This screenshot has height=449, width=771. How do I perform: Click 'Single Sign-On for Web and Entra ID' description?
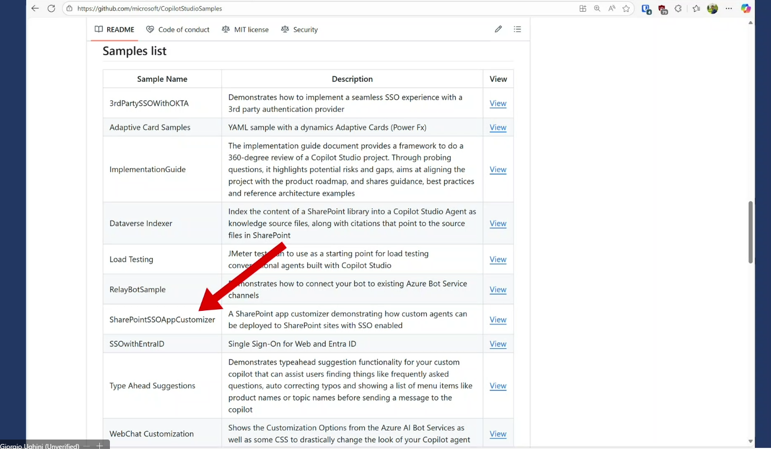click(292, 344)
